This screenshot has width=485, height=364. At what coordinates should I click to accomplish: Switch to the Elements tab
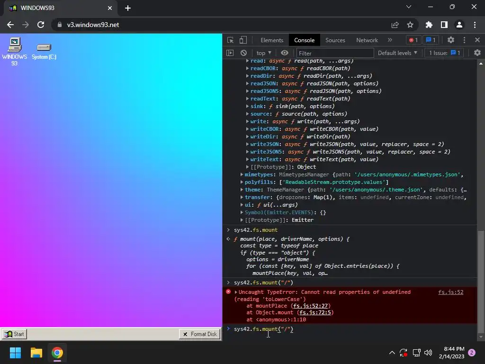pyautogui.click(x=272, y=40)
